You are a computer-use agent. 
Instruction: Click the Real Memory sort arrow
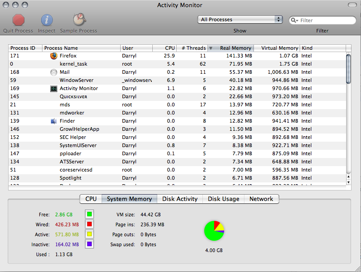pyautogui.click(x=211, y=48)
